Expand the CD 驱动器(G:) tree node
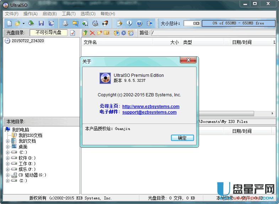The image size is (279, 204). pos(8,175)
